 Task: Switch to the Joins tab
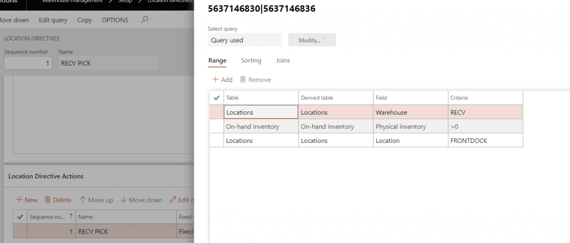point(283,61)
